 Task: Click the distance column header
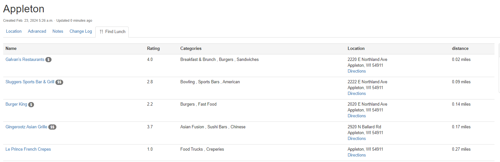[x=460, y=49]
